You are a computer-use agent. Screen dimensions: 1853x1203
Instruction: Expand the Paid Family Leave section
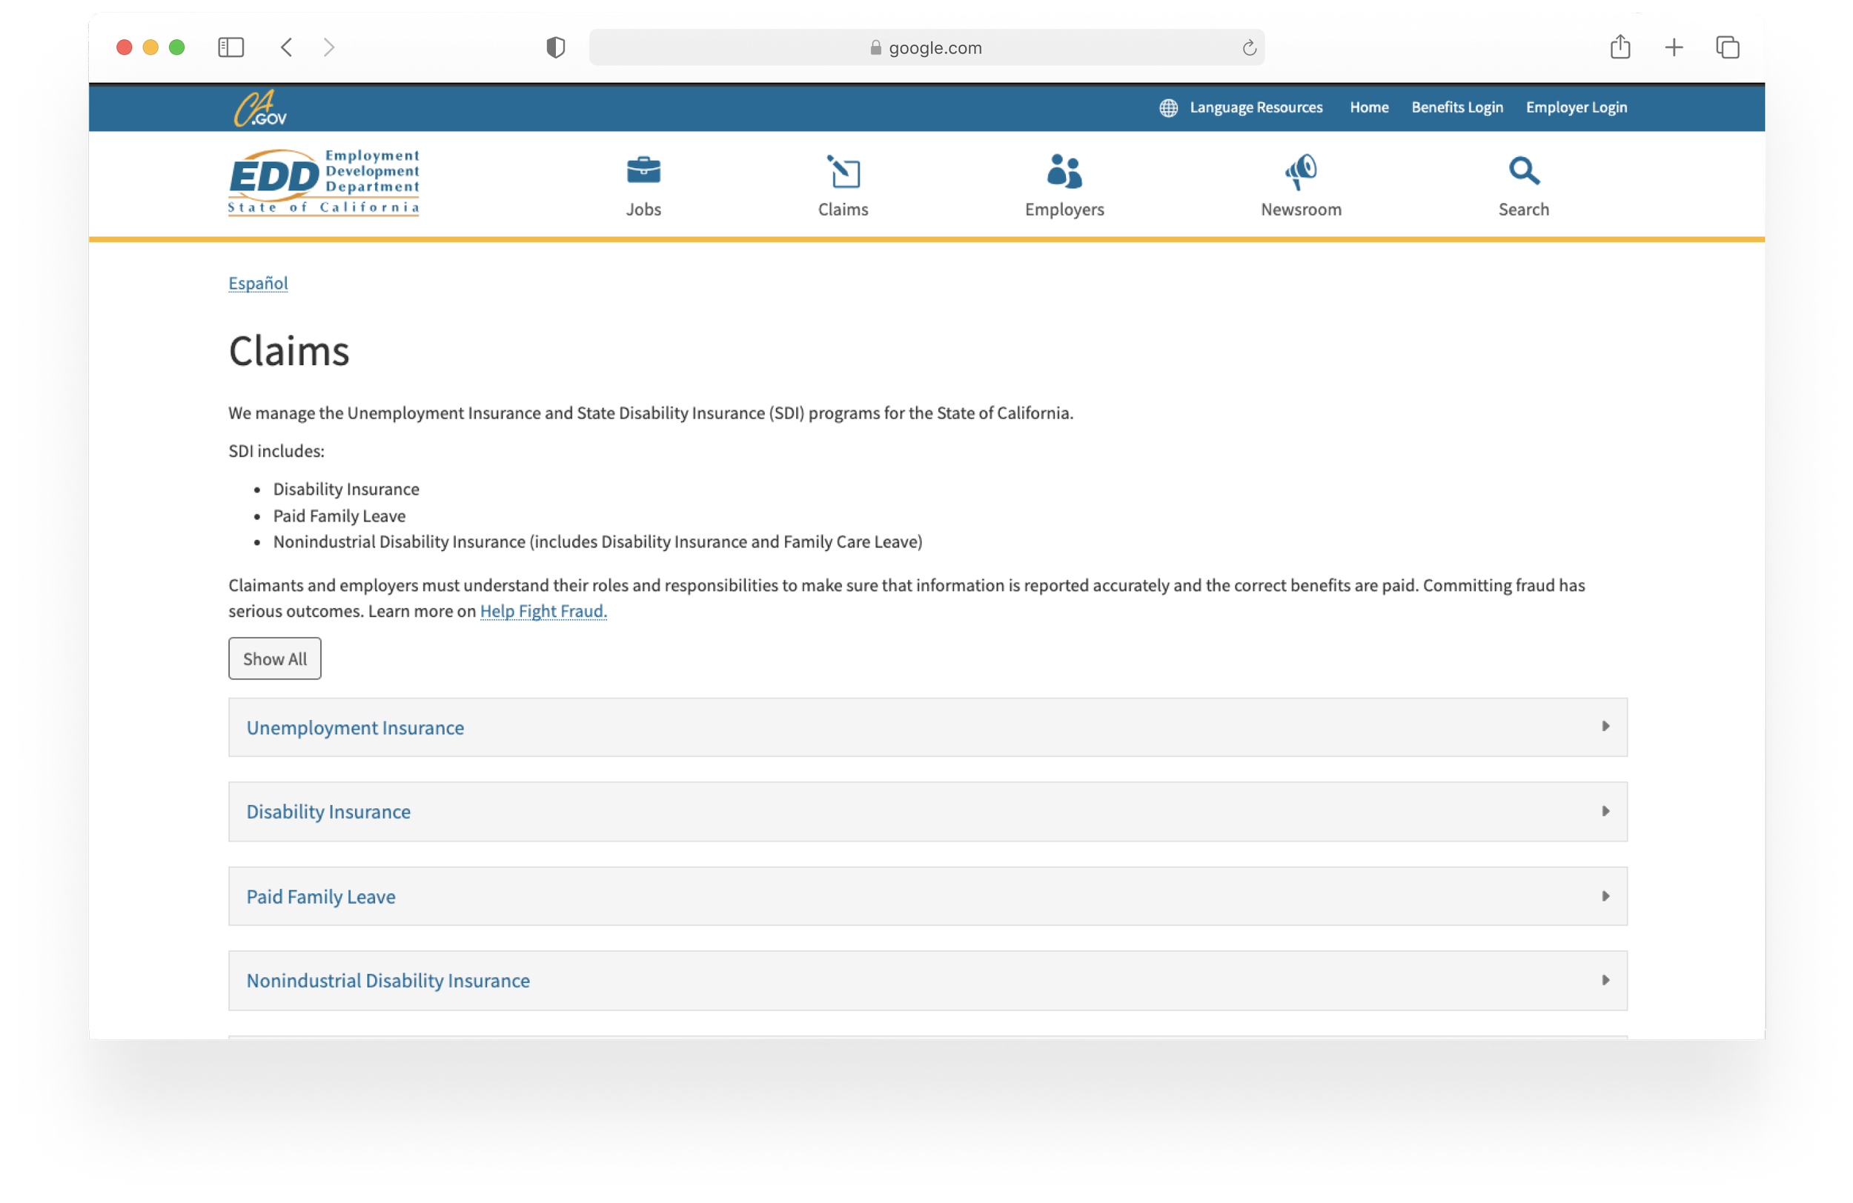pos(926,896)
